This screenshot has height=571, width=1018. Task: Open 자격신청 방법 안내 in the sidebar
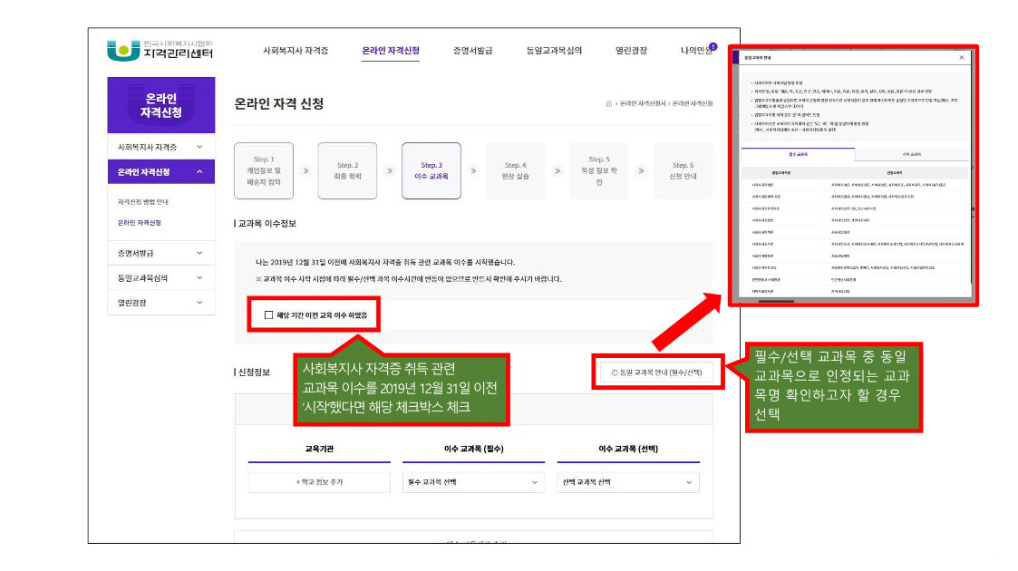143,202
